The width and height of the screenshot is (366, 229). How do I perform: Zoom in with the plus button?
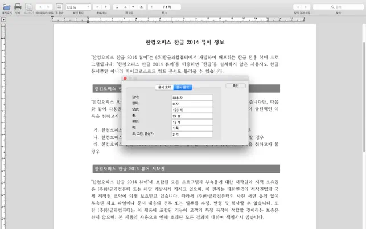106,7
